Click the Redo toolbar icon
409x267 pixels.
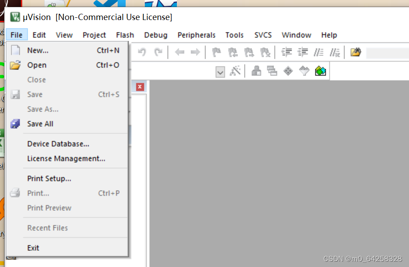158,52
